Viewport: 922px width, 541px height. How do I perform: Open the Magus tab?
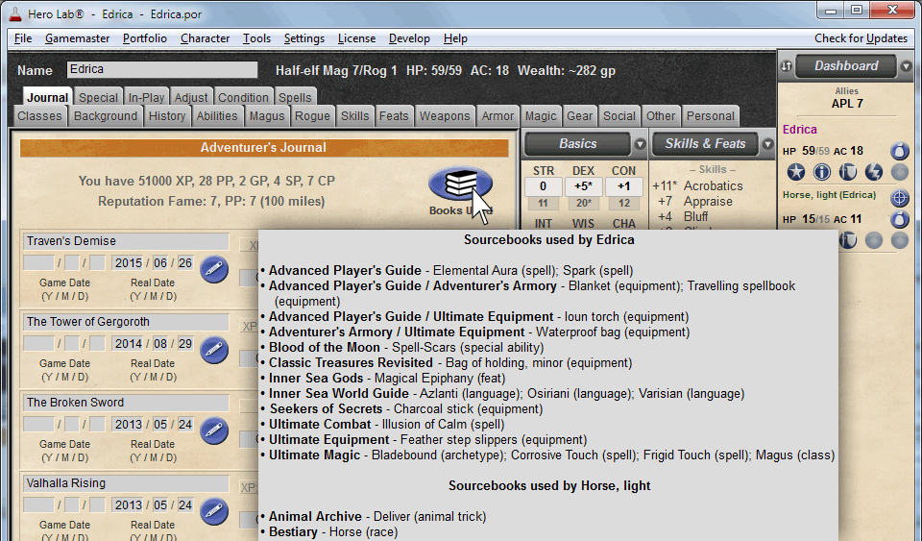tap(266, 116)
